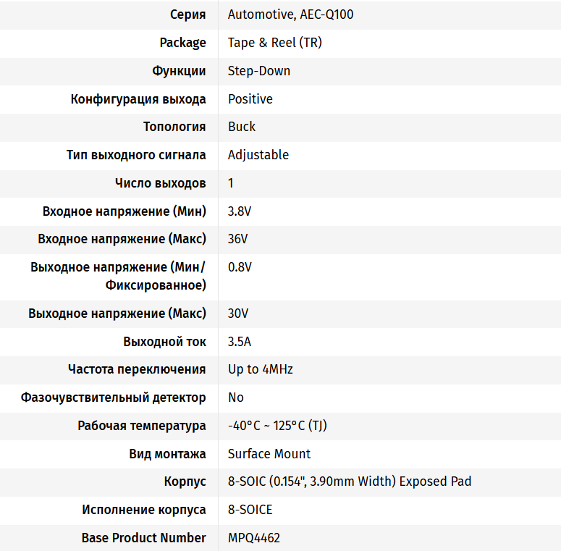Select the '8-SOICE' package execution value
Viewport: 561px width, 551px height.
250,510
